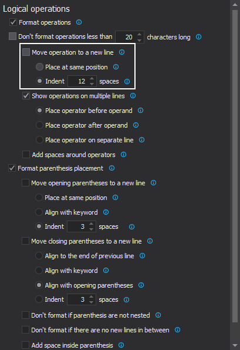Choose Align with keyword under closing parentheses
Viewport: 240px width, 350px height.
[x=39, y=271]
